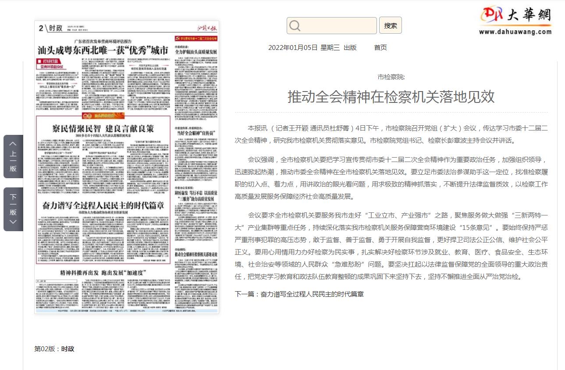Open the 大華網 logo link
565x370 pixels.
coord(515,20)
